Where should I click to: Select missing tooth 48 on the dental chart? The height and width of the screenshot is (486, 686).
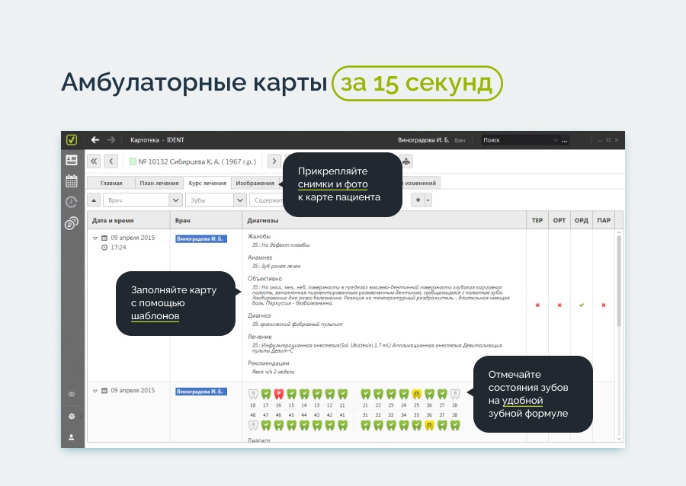(x=253, y=425)
